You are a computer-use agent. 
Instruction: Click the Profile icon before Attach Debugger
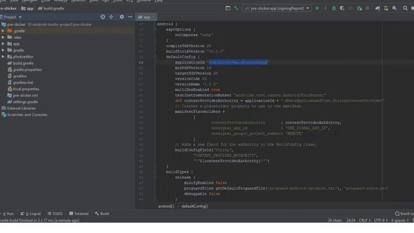coord(351,8)
